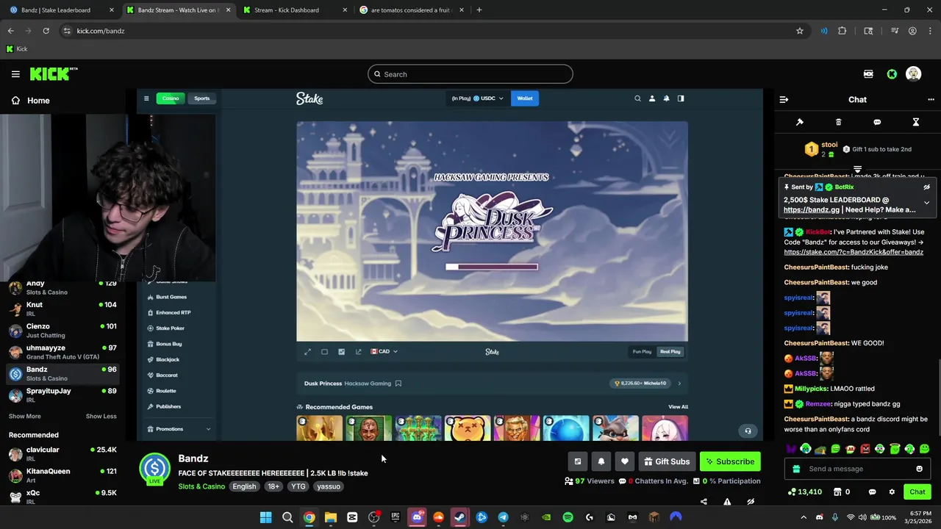
Task: Open Spotify from Windows taskbar
Action: point(568,517)
